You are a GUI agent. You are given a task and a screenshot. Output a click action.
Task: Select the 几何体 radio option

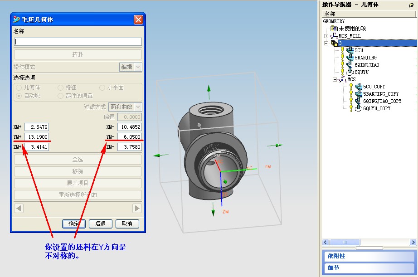19,87
